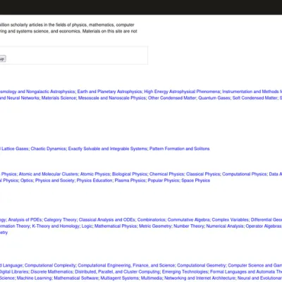The width and height of the screenshot is (282, 282).
Task: Select Other Condensed Matter link
Action: (x=172, y=98)
